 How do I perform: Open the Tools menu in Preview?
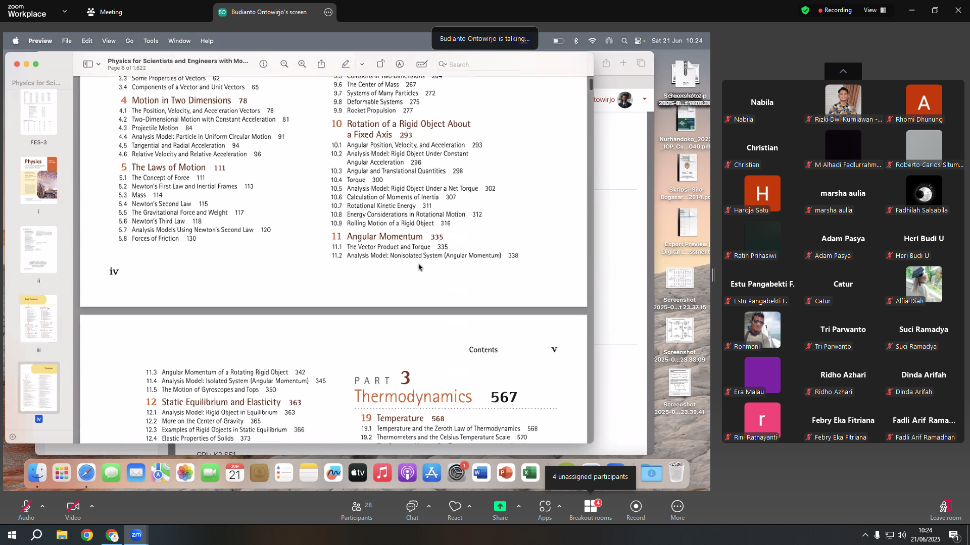[151, 41]
